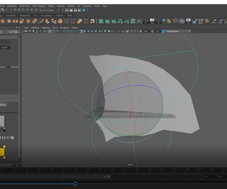
Task: Open the Edit Mesh menu
Action: pos(12,6)
